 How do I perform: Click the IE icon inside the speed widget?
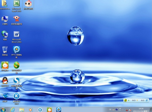(147, 100)
